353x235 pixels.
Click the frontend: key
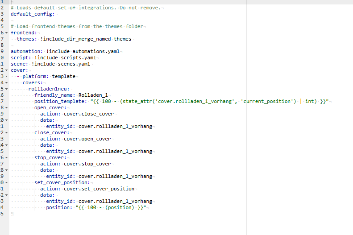[24, 33]
